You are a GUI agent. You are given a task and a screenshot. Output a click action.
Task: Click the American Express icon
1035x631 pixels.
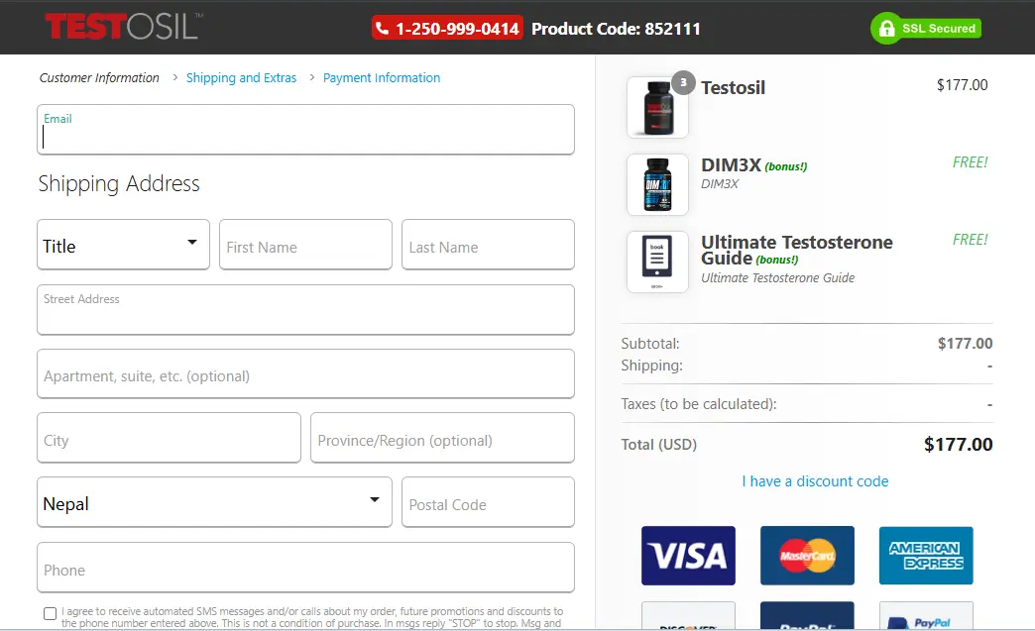click(x=926, y=555)
